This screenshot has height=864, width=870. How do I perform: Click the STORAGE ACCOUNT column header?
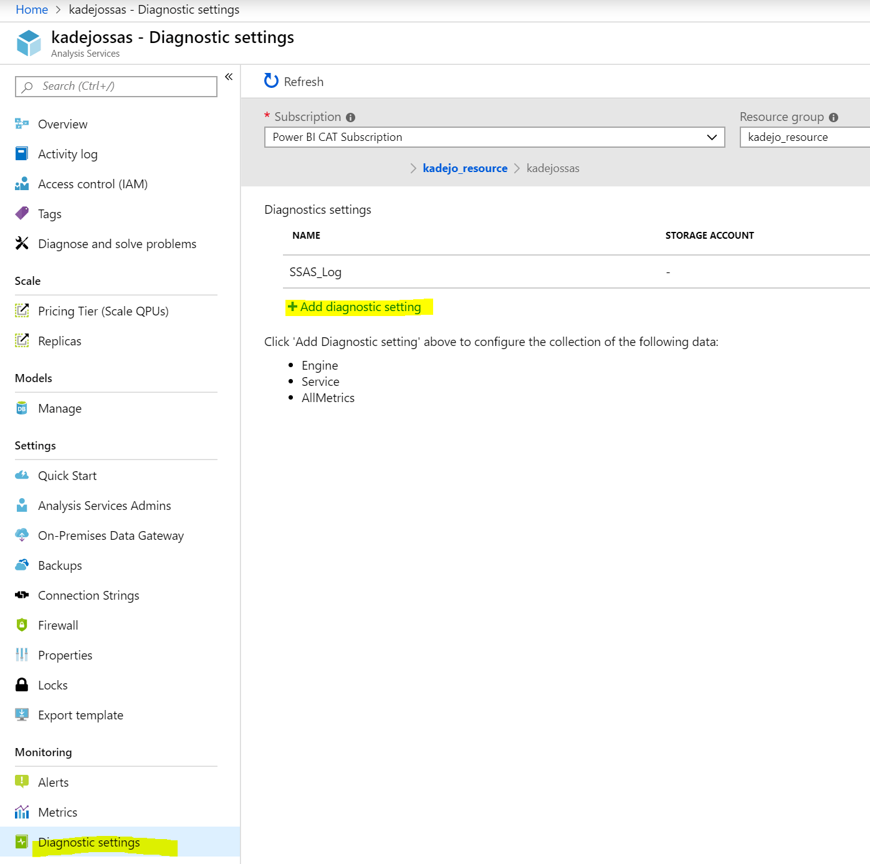[709, 236]
